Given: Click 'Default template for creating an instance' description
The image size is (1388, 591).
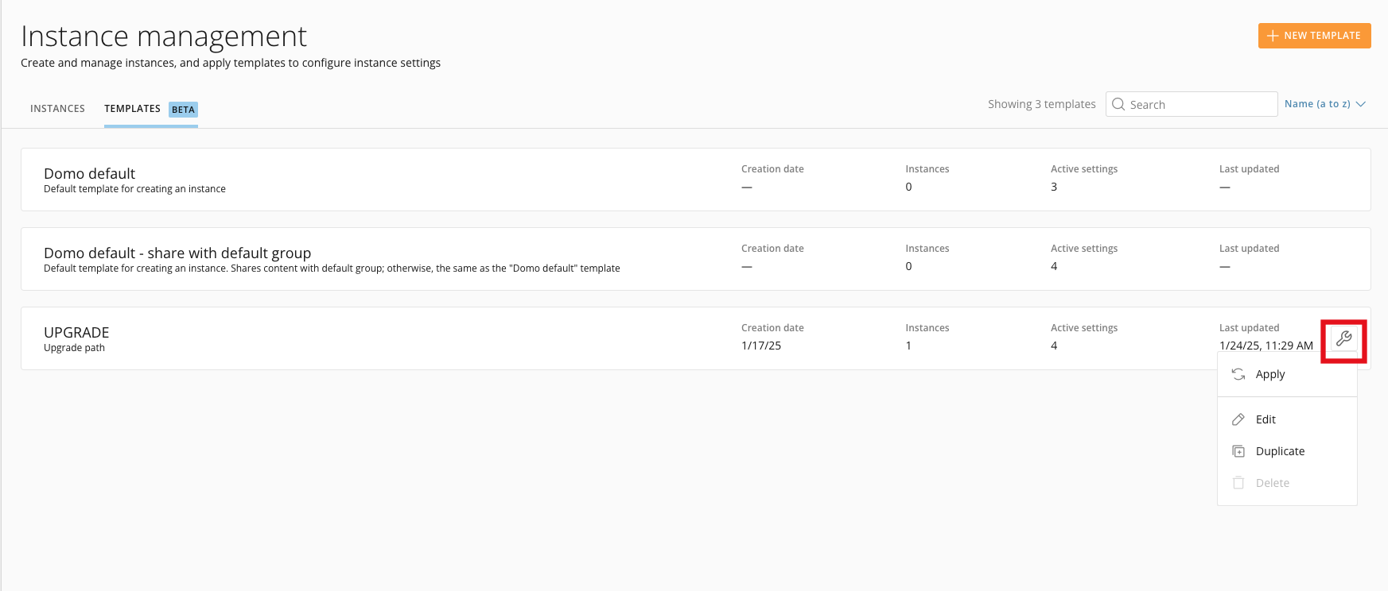Looking at the screenshot, I should click(x=134, y=189).
